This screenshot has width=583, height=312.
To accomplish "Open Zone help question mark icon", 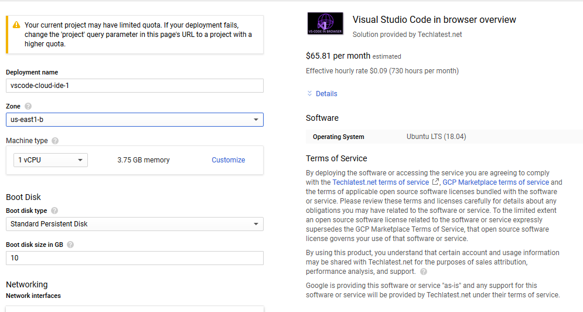I will [28, 106].
